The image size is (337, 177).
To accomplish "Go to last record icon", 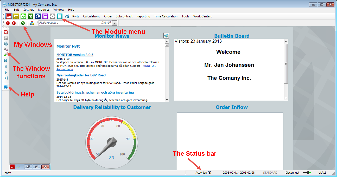I will [6, 78].
